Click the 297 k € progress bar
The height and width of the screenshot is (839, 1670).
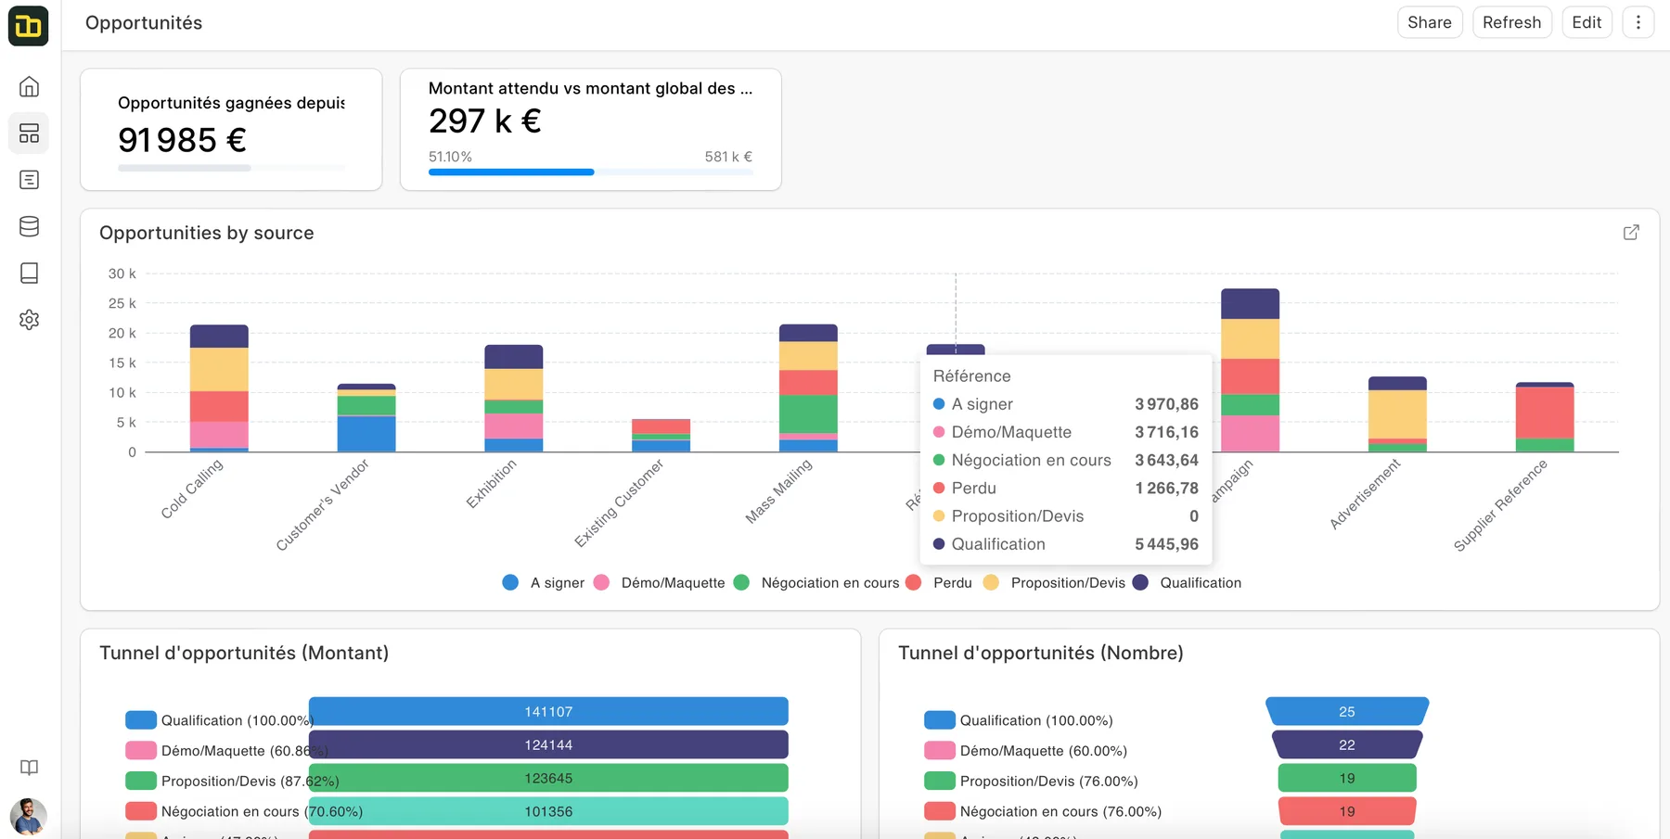pos(590,172)
